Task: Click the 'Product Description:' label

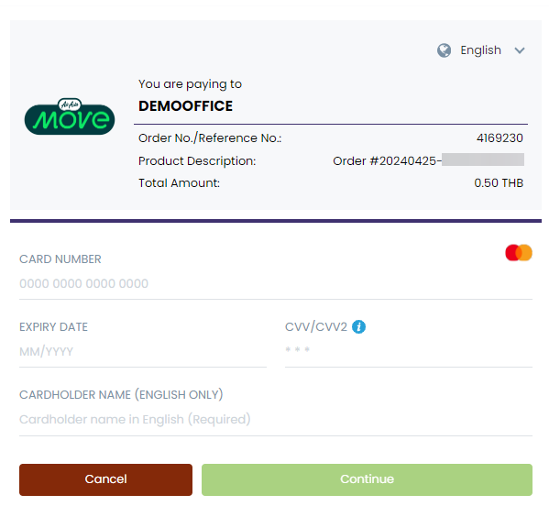Action: pyautogui.click(x=197, y=160)
